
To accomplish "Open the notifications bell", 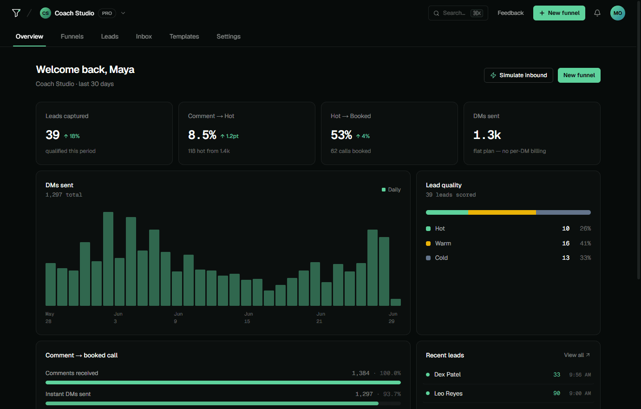I will point(597,13).
